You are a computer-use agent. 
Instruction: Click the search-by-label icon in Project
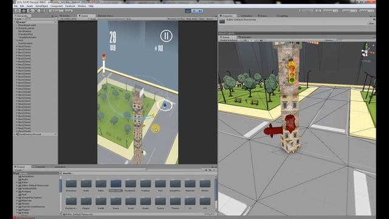point(210,170)
